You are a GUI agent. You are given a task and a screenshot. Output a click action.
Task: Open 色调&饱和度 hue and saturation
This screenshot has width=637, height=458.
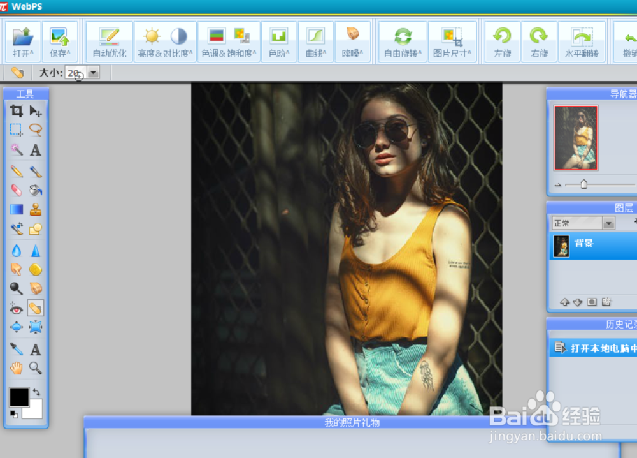click(229, 42)
